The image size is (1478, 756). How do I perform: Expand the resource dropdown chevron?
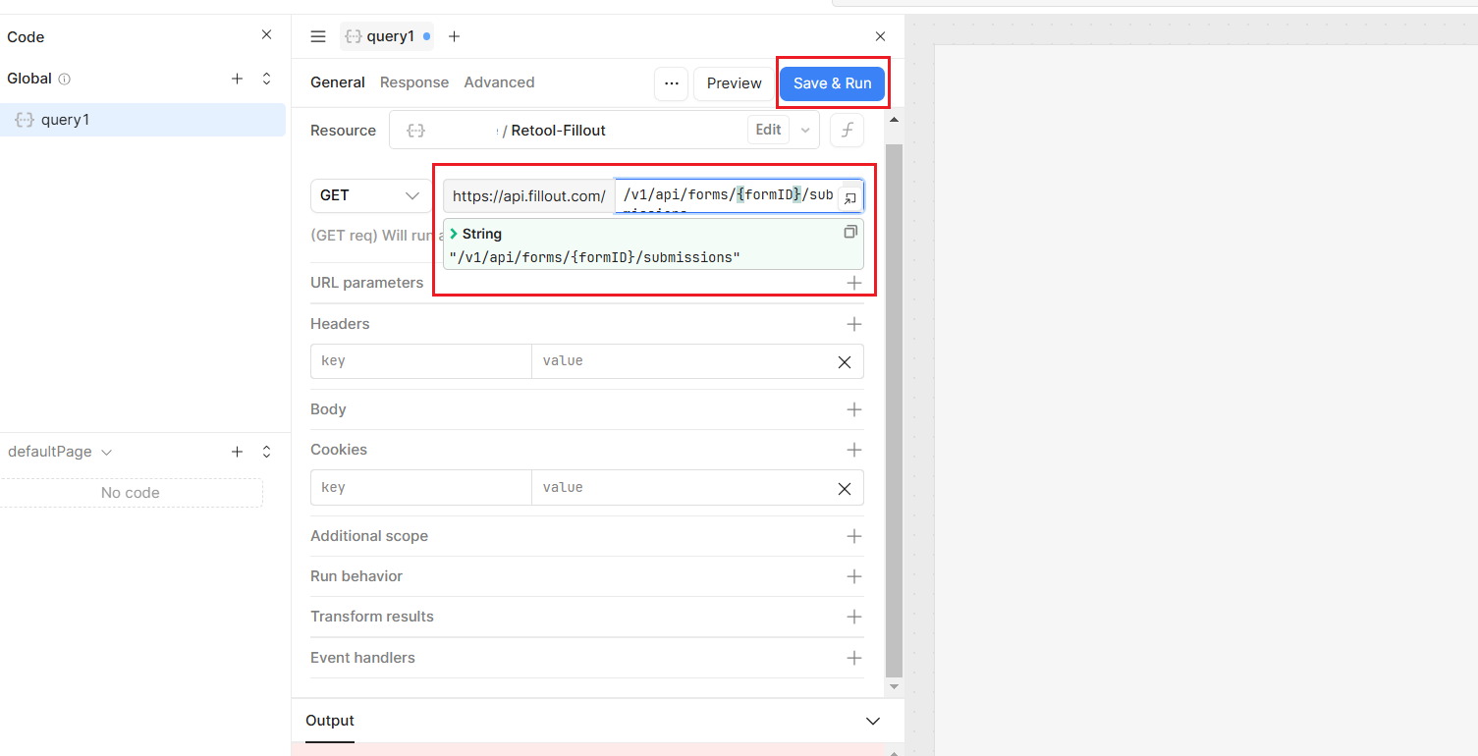click(x=804, y=130)
